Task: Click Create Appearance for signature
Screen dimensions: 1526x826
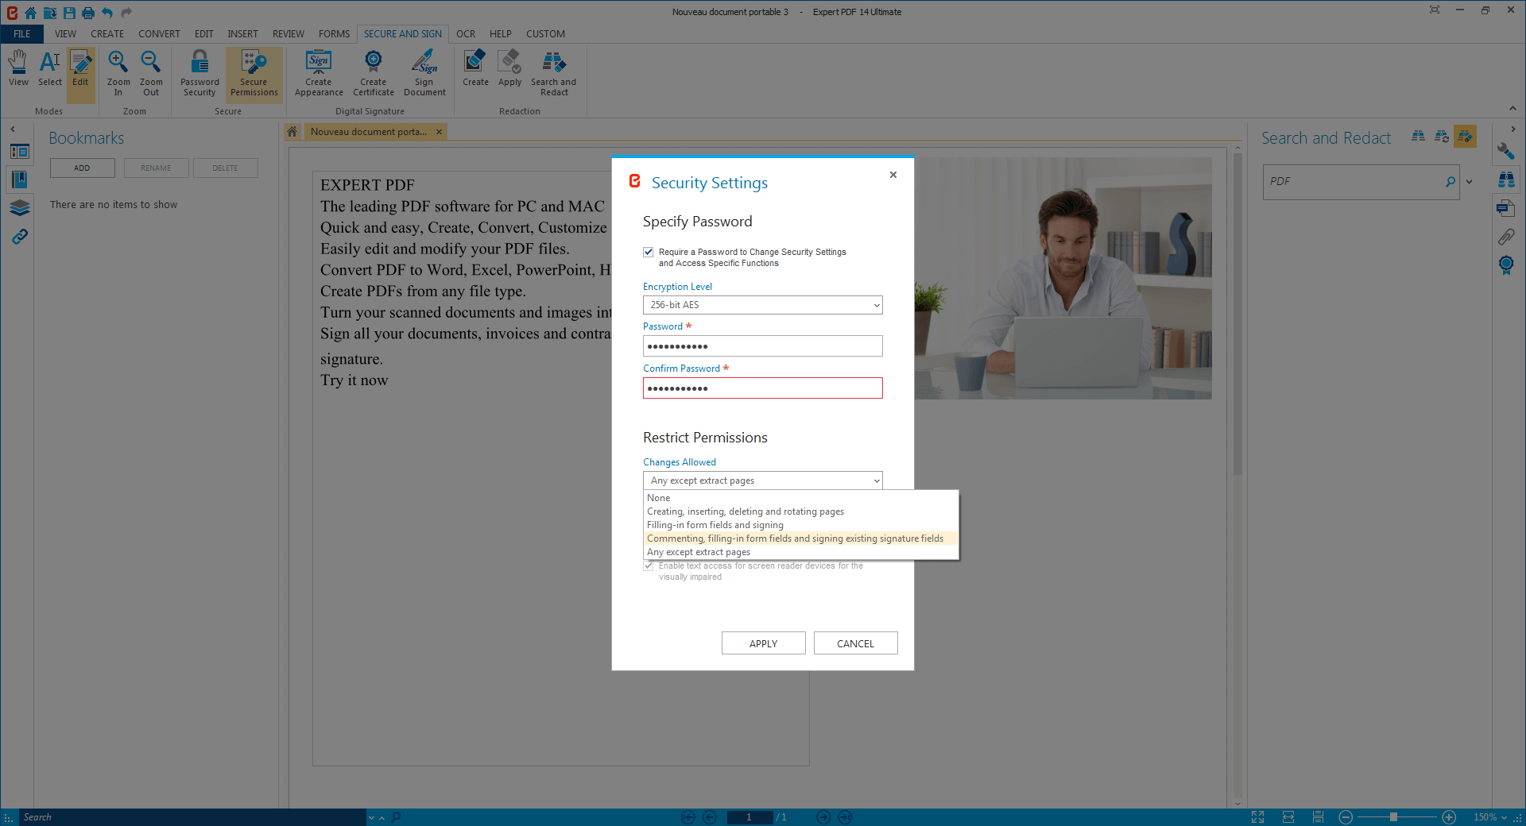Action: [319, 73]
